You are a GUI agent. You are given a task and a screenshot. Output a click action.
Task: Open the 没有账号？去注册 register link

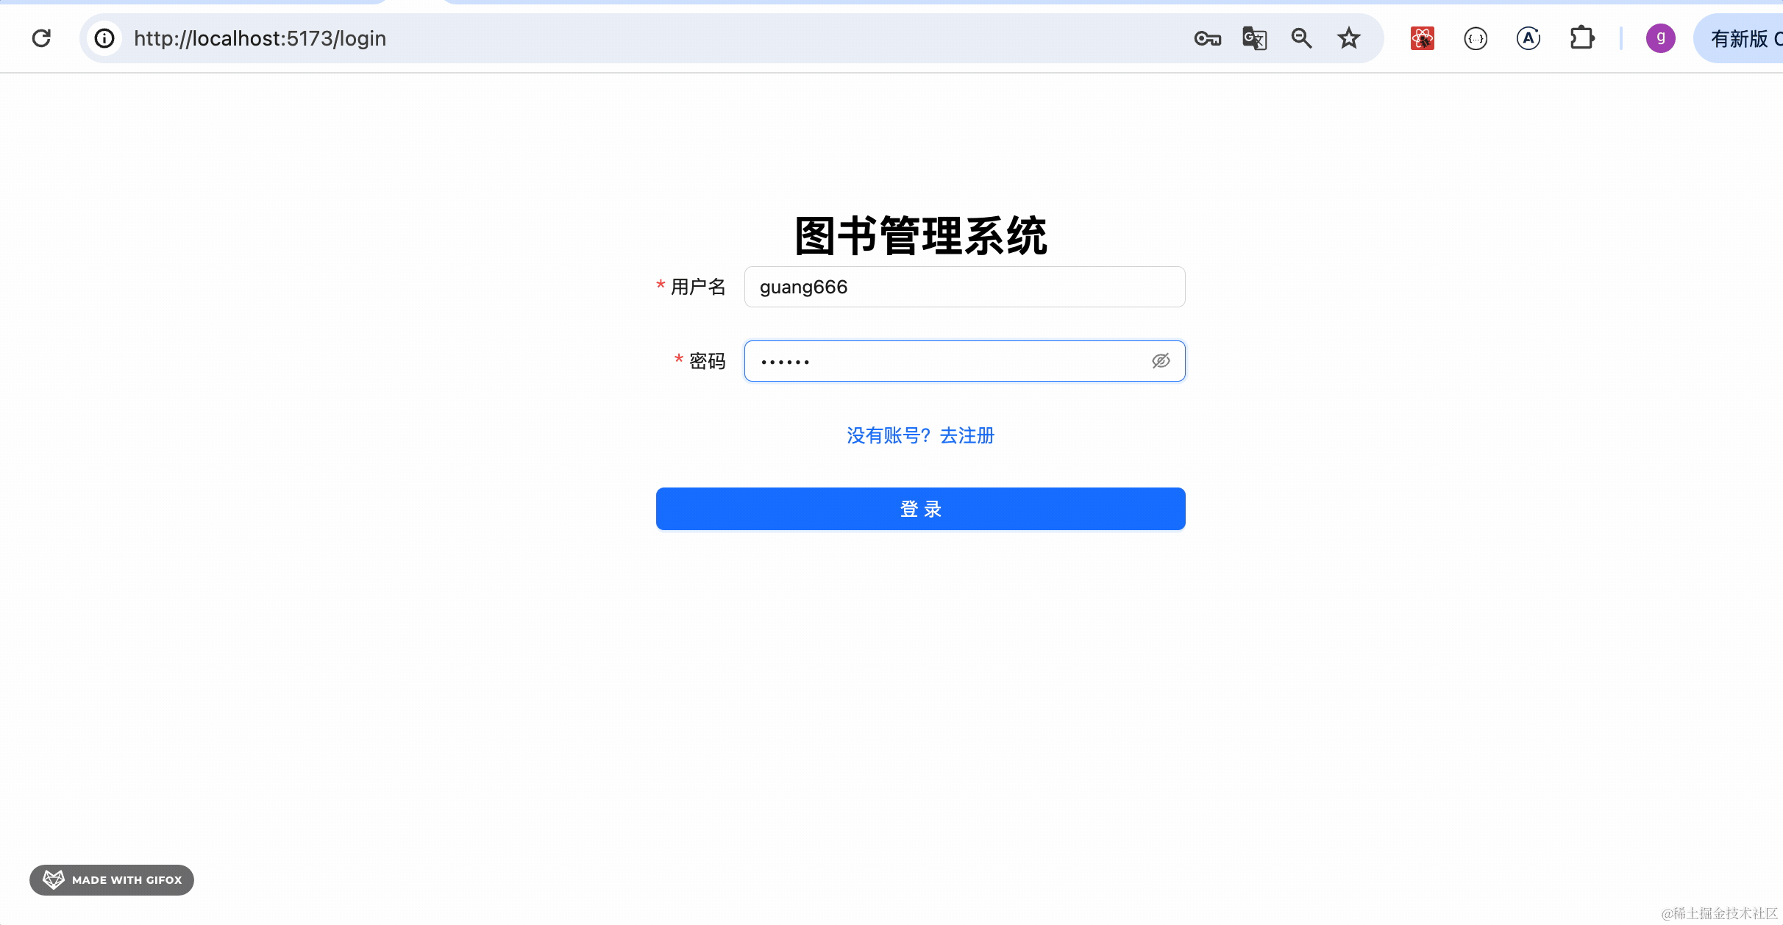pos(920,435)
